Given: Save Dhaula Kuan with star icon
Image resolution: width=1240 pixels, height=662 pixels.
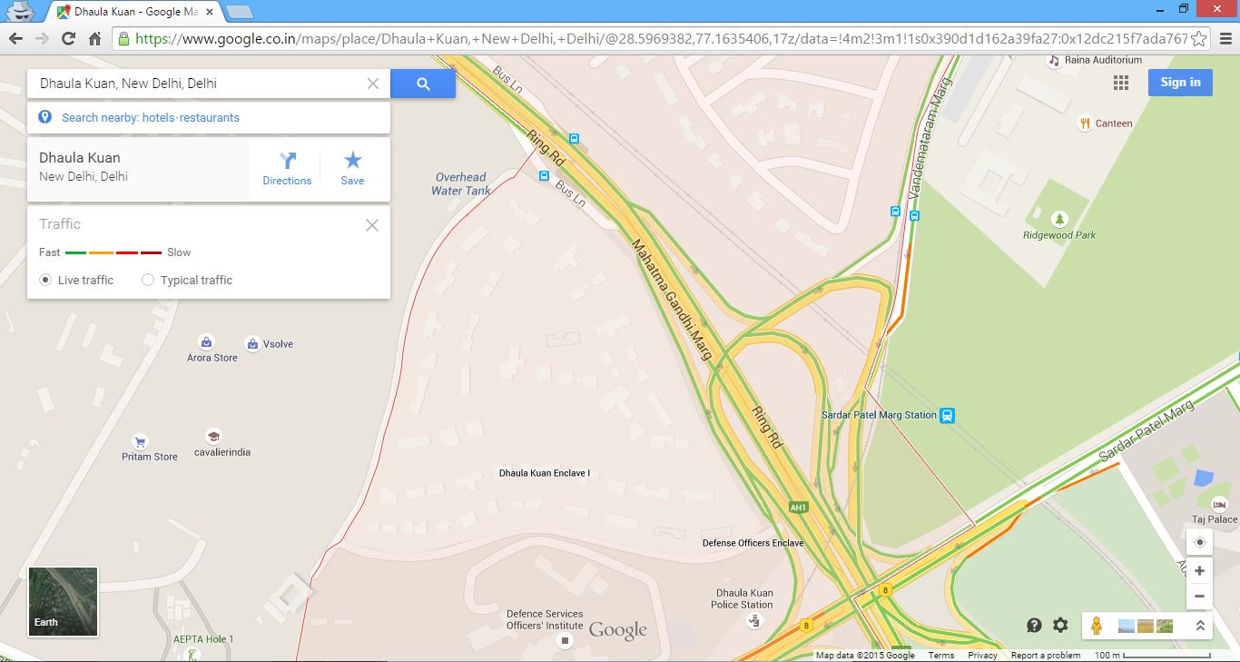Looking at the screenshot, I should 352,169.
